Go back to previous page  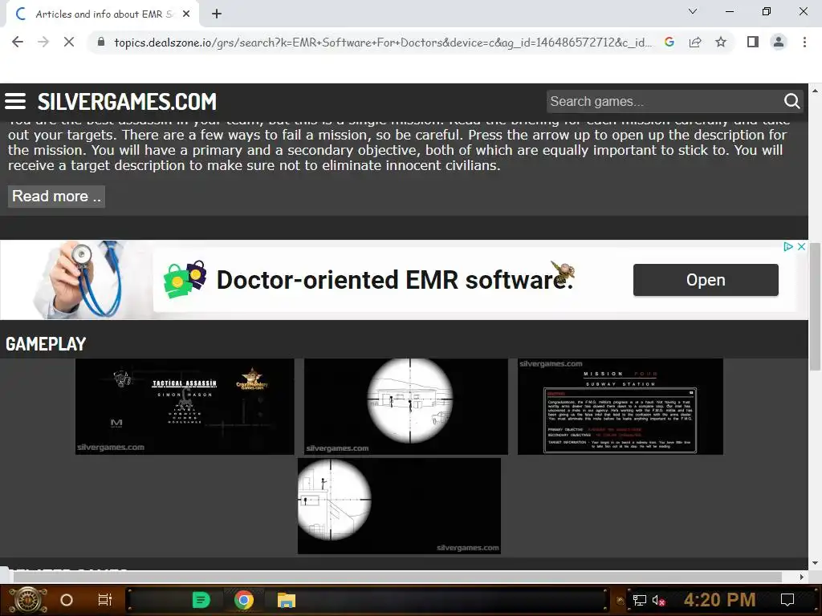[x=18, y=42]
